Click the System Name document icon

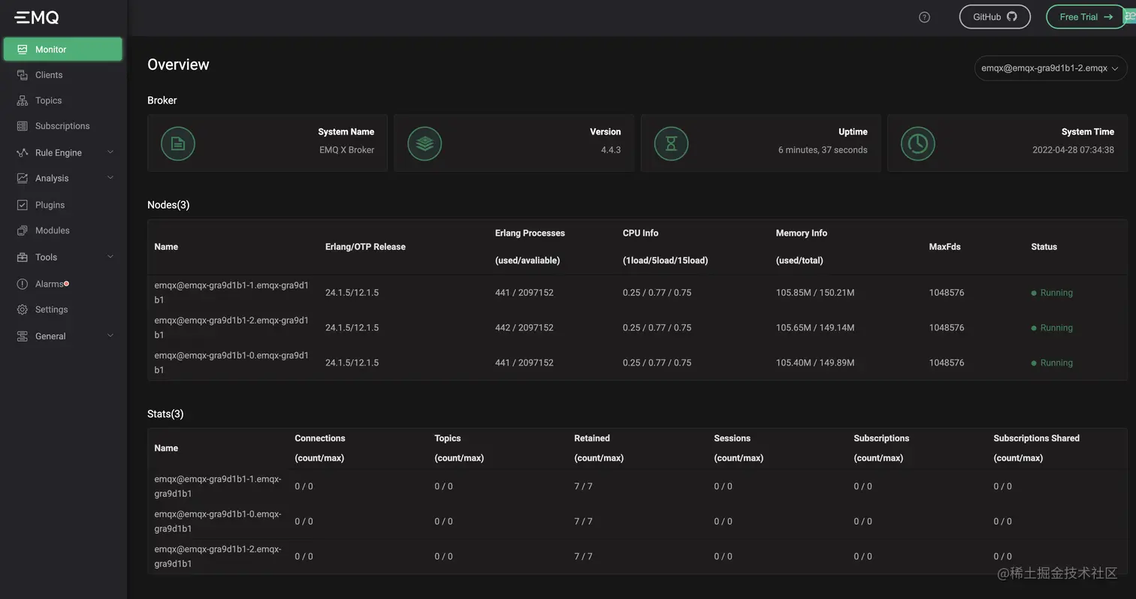(178, 143)
